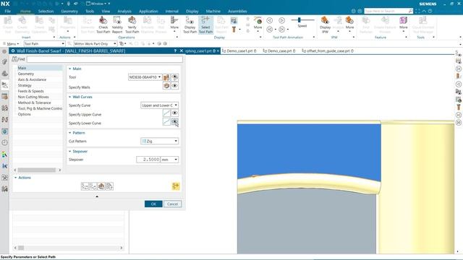This screenshot has width=463, height=260.
Task: Switch to the Analysis ribbon tab
Action: tap(124, 12)
